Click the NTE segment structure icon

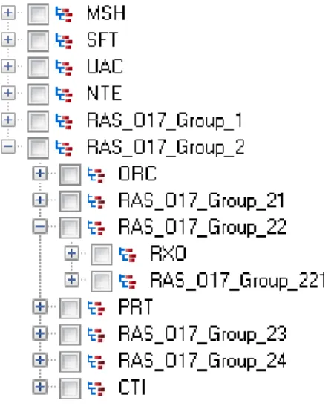coord(64,95)
